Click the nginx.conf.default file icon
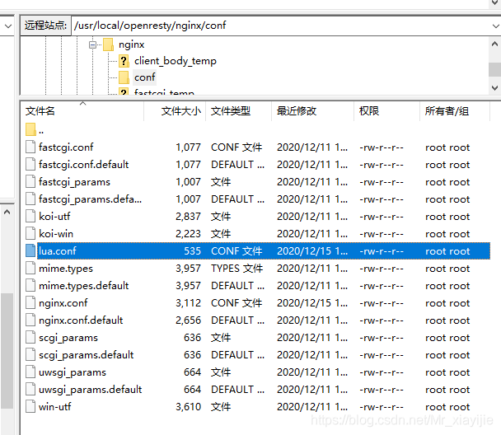Screen dimensions: 501x435 tap(30, 320)
